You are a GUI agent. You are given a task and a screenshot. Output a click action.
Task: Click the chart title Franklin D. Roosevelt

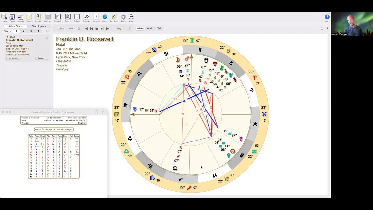pyautogui.click(x=85, y=39)
